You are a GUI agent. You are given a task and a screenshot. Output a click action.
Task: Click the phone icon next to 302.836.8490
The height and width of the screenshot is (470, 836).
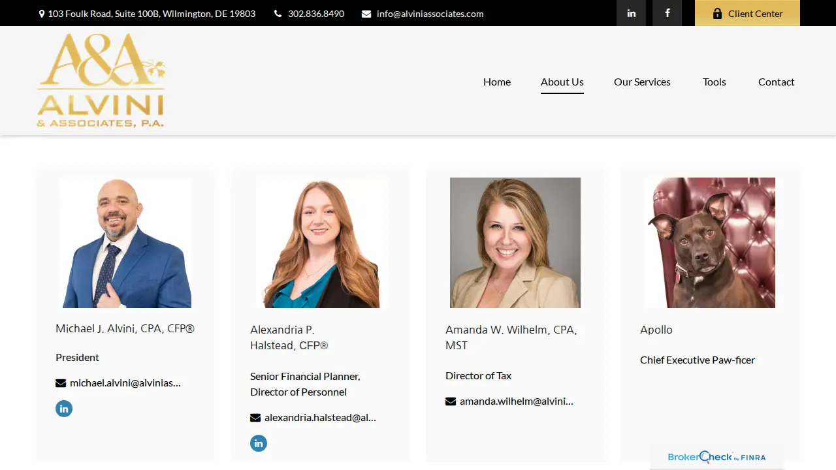pos(278,14)
